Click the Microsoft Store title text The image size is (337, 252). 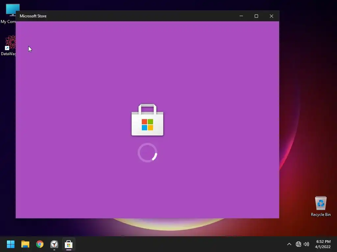[x=33, y=16]
